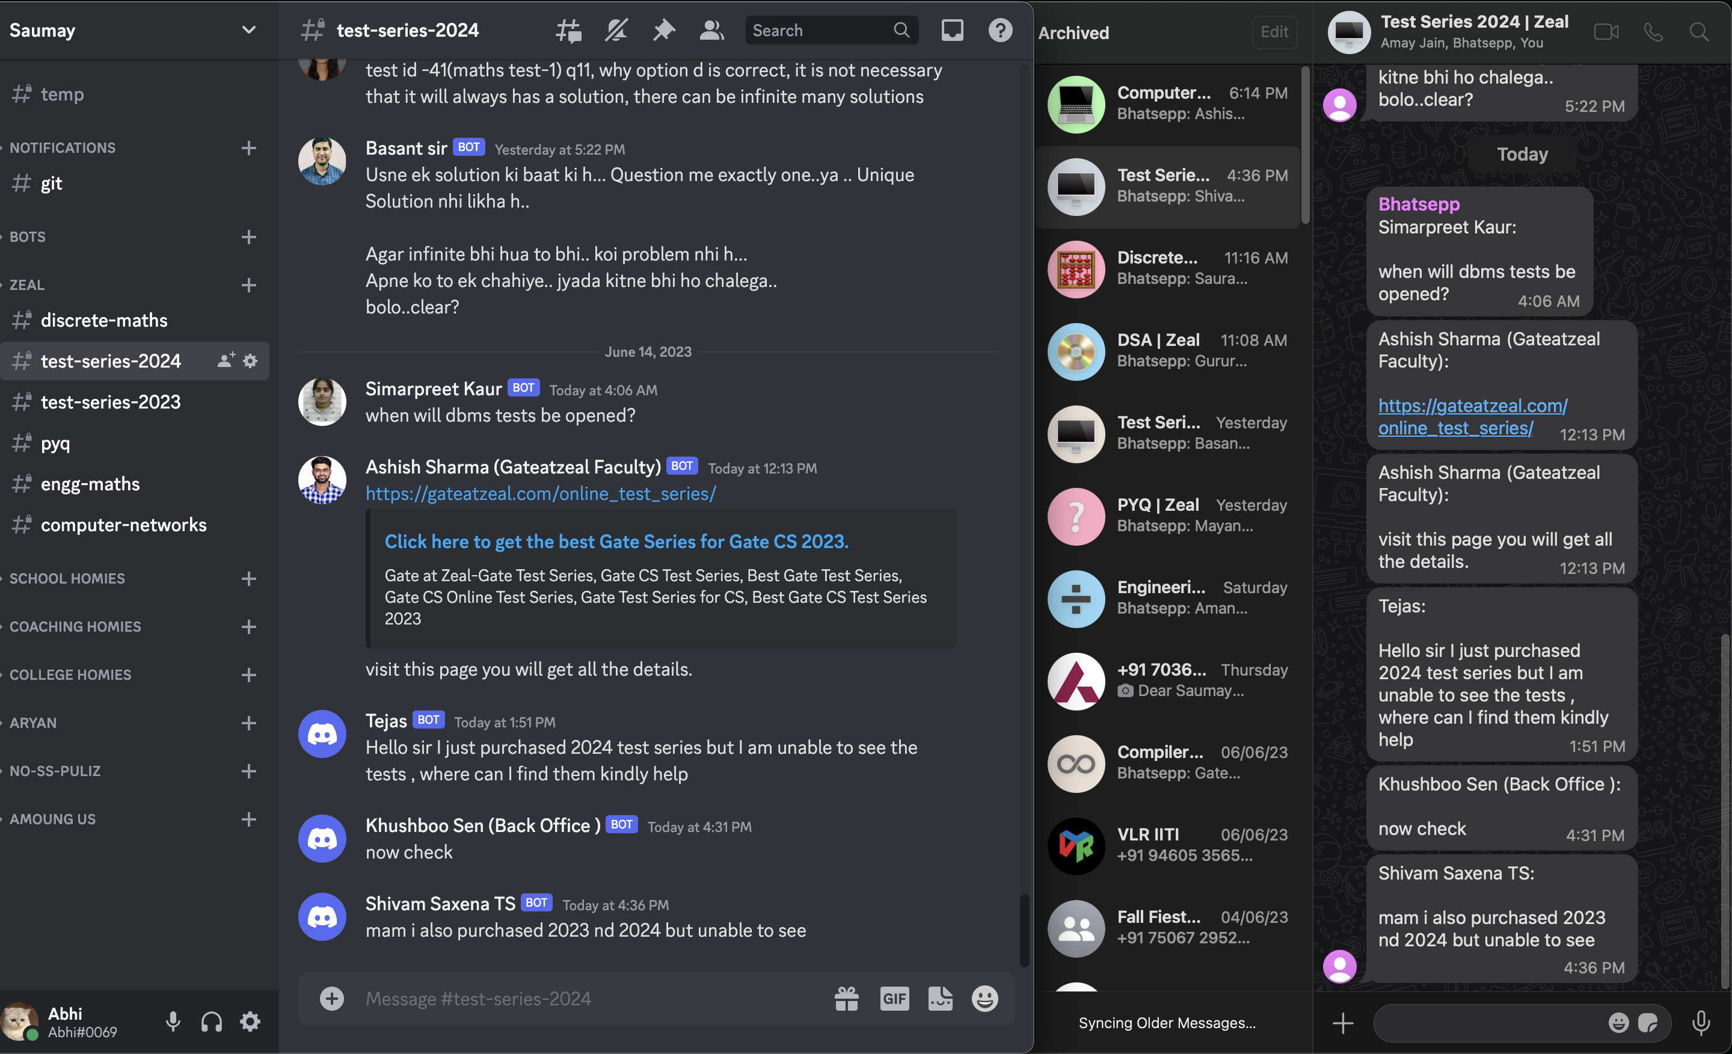Collapse the COACHING HOMIES category
1732x1054 pixels.
click(75, 626)
